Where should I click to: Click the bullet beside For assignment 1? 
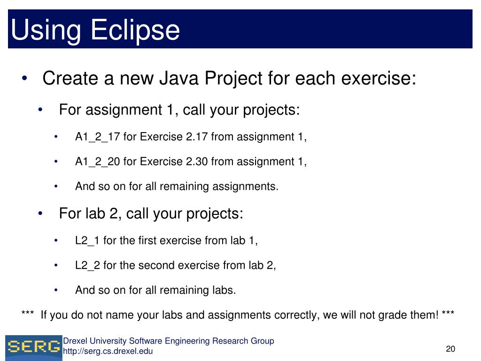tap(40, 110)
